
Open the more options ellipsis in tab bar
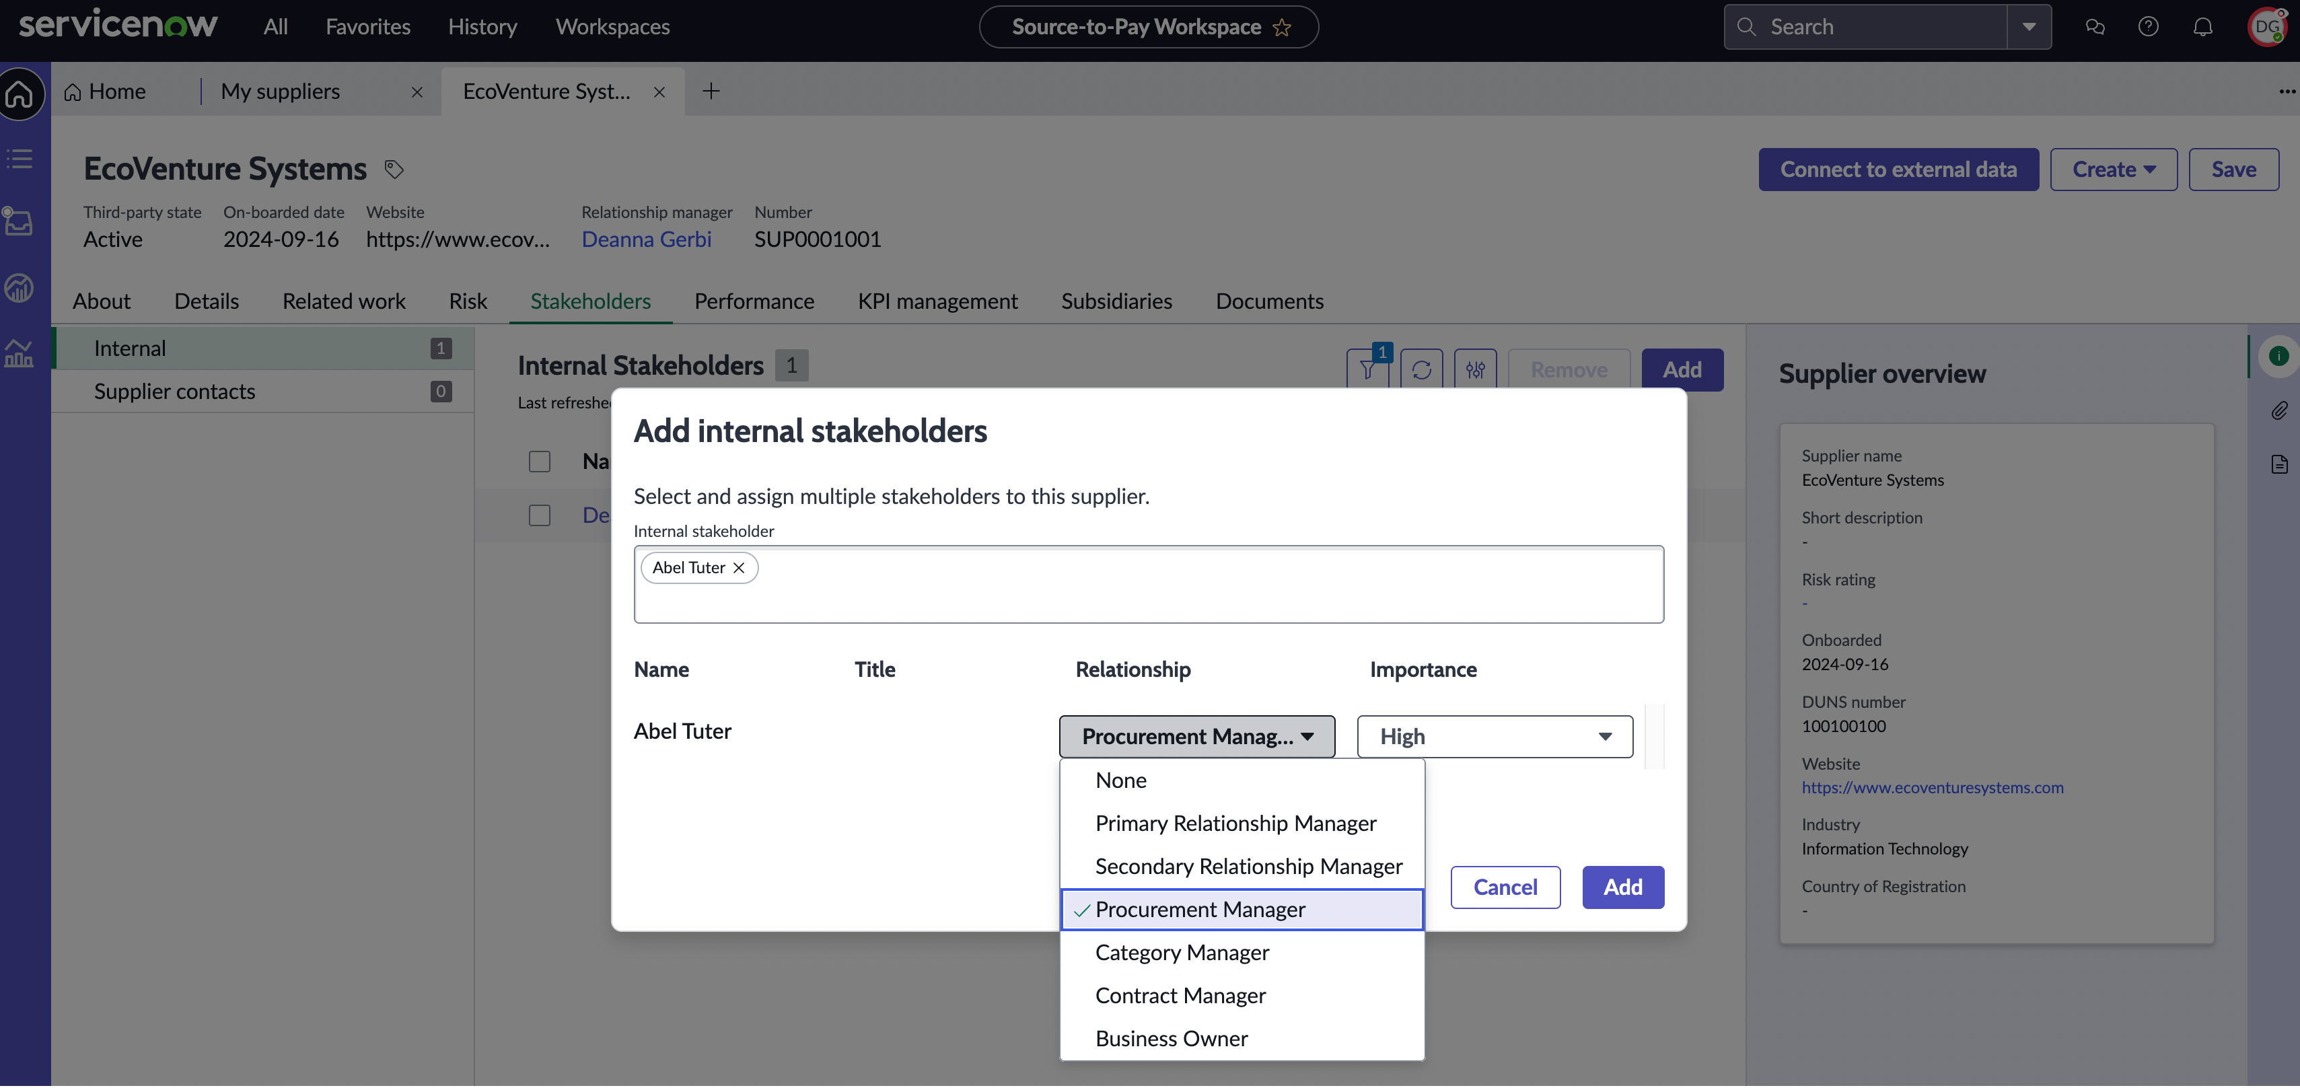2287,91
